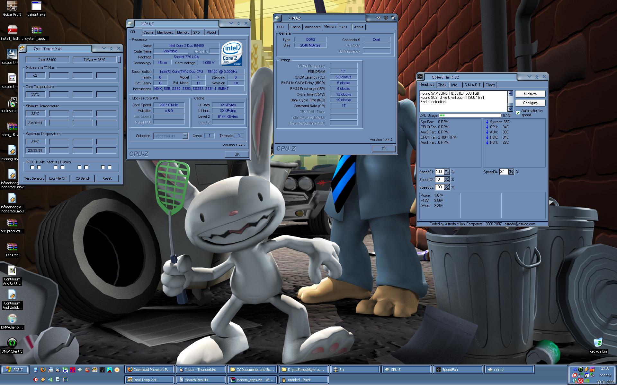Screen dimensions: 617x385
Task: Switch to untitled - Paint taskbar button
Action: tap(304, 380)
